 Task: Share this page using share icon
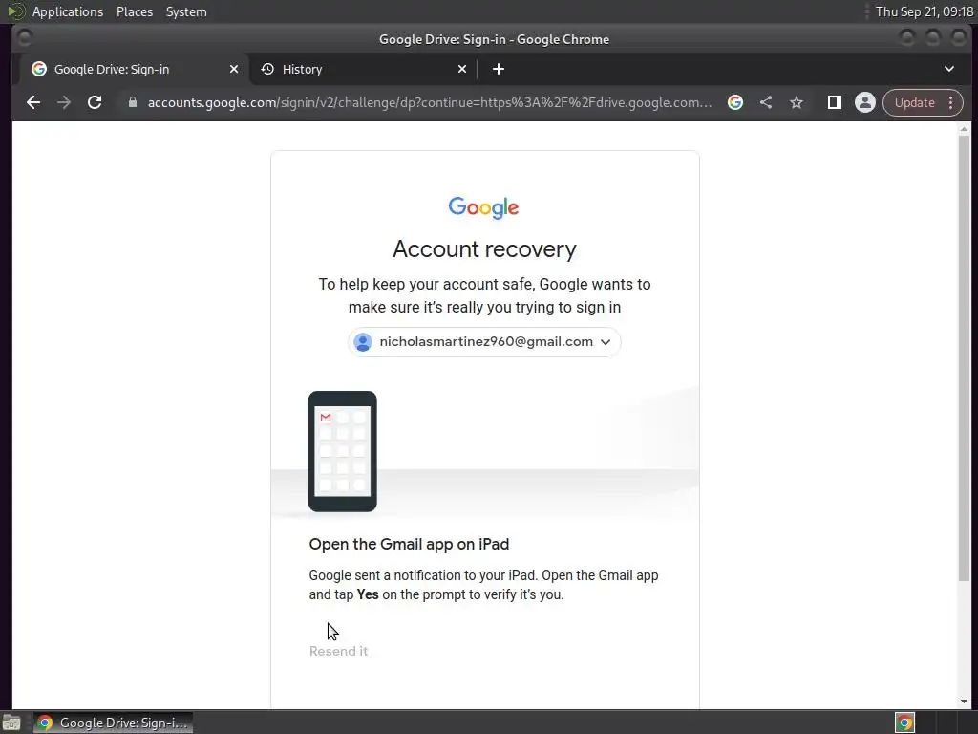point(766,102)
